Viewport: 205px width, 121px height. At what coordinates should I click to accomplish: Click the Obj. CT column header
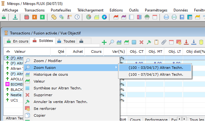tap(136, 52)
